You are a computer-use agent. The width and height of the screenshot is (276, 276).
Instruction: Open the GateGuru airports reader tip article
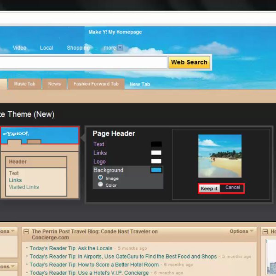click(x=123, y=257)
